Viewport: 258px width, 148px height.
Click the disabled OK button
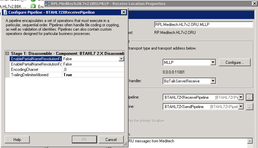click(84, 139)
